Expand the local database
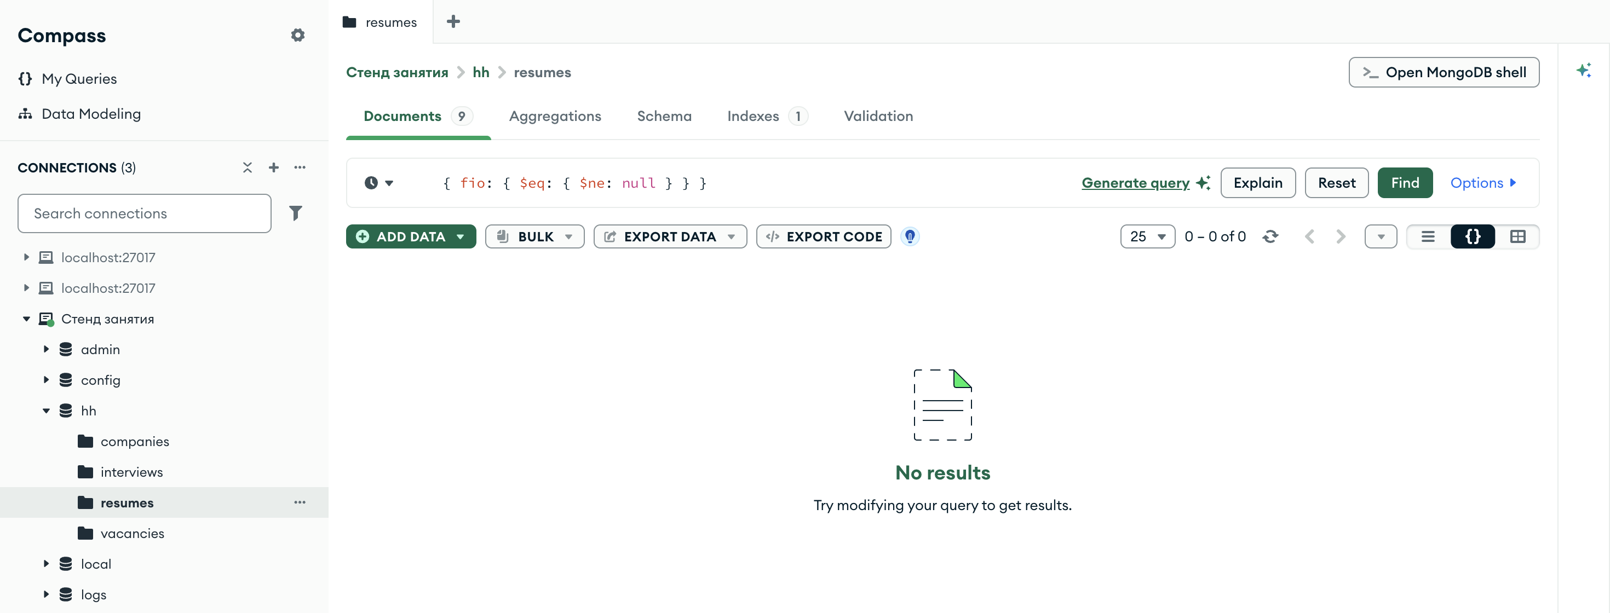The height and width of the screenshot is (613, 1610). pyautogui.click(x=46, y=564)
